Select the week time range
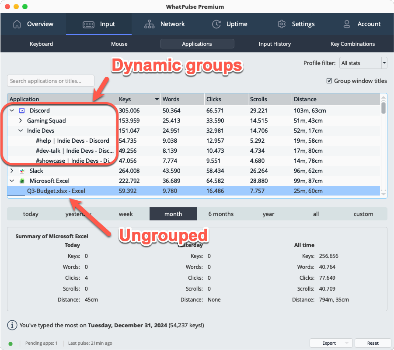The width and height of the screenshot is (394, 350). [126, 214]
